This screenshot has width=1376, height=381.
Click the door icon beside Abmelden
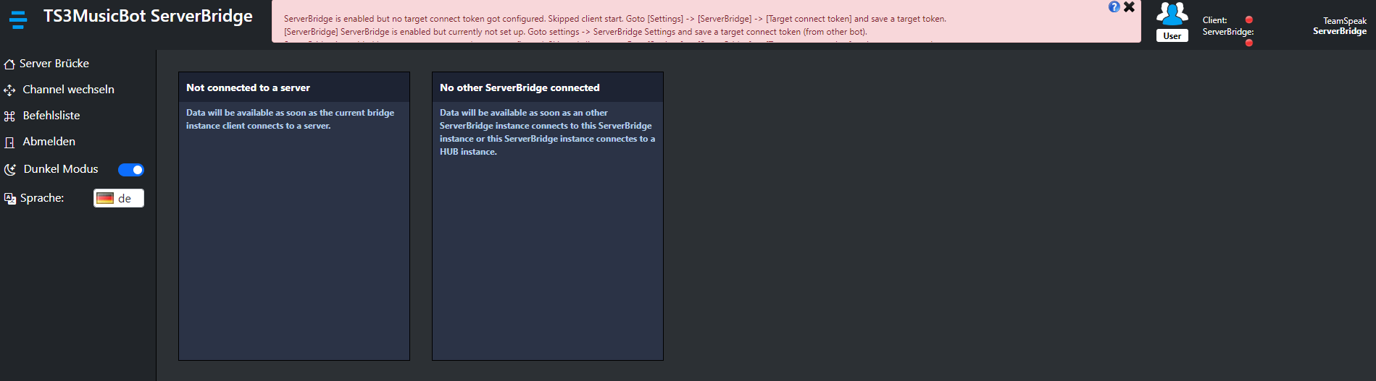(9, 142)
